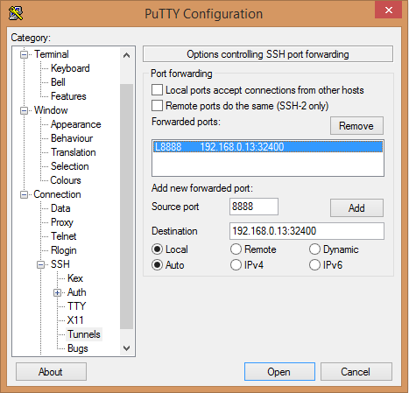Click the category list scroll down arrow
The image size is (409, 393).
tap(126, 348)
